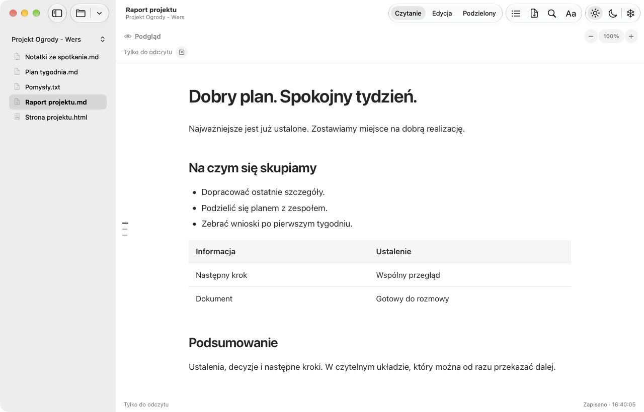The width and height of the screenshot is (644, 412).
Task: Expand the chevron dropdown beside the folder icon
Action: coord(99,14)
